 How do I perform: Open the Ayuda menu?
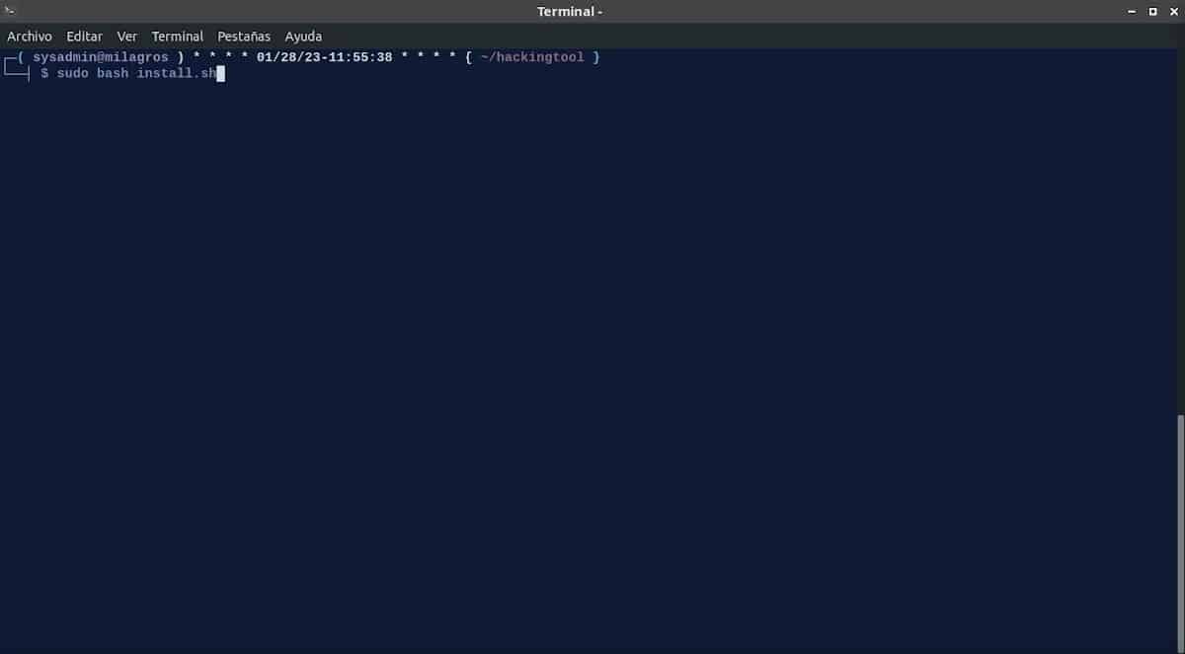(x=303, y=37)
